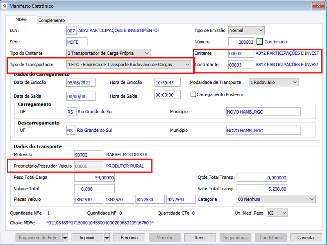Image resolution: width=327 pixels, height=245 pixels.
Task: Click the Cancelar button
Action: (x=306, y=238)
